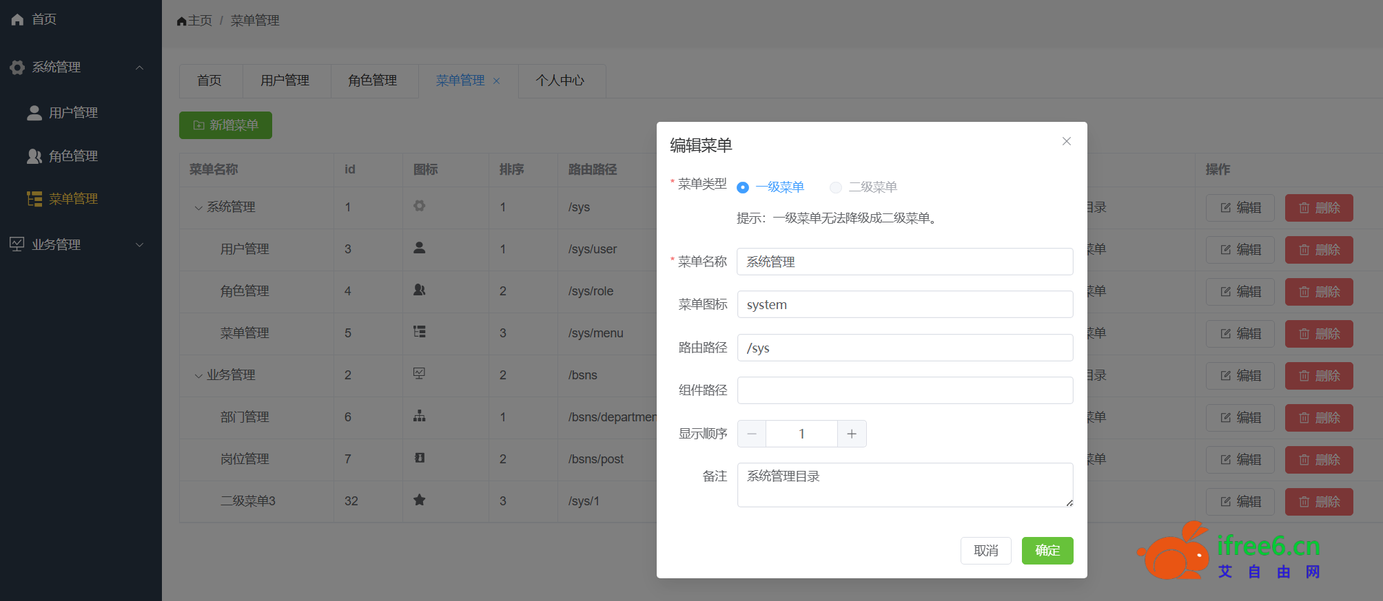Click 编辑 for the 系统管理 row
1383x601 pixels.
(1240, 208)
